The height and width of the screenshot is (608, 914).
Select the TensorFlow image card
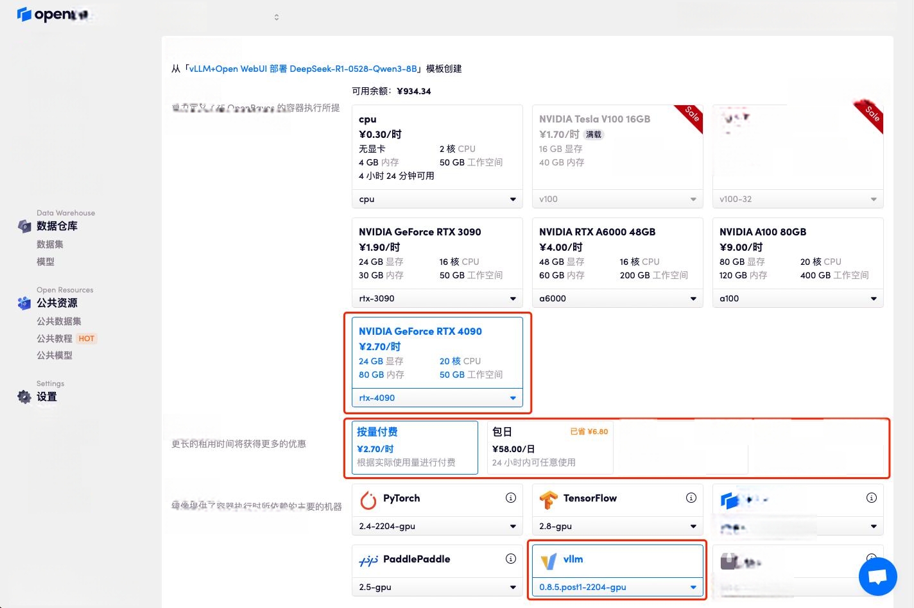(617, 500)
